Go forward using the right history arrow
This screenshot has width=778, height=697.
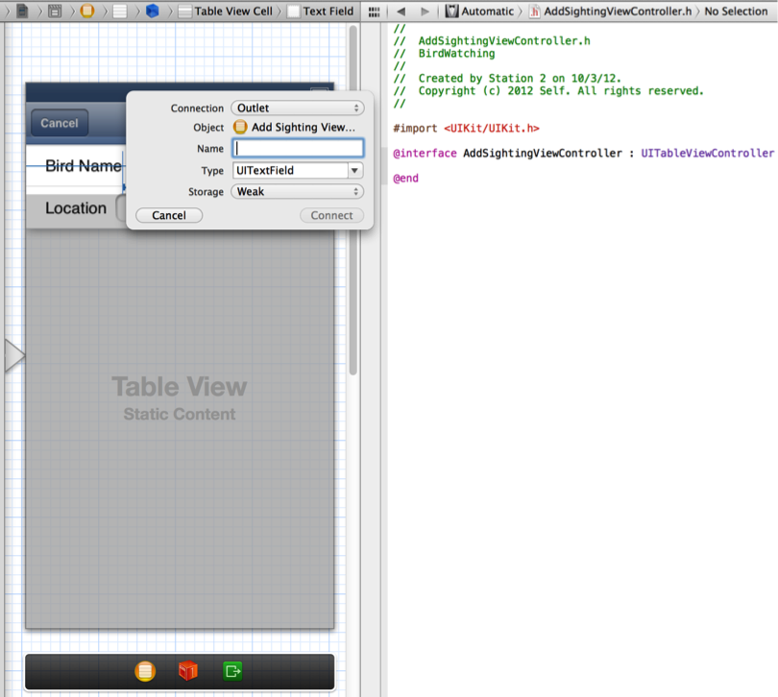click(x=424, y=12)
